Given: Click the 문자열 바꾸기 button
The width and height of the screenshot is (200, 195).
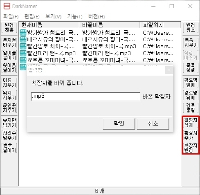Looking at the screenshot, I should click(x=9, y=43).
